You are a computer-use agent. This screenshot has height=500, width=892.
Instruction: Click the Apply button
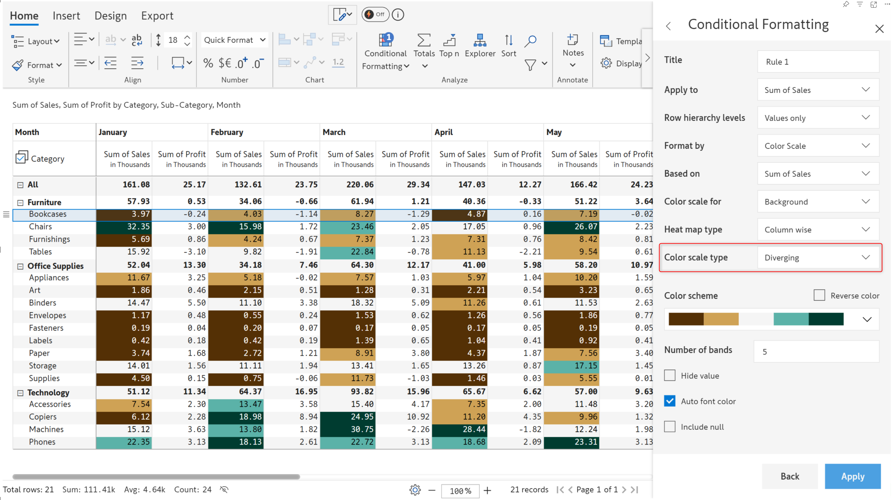tap(852, 476)
